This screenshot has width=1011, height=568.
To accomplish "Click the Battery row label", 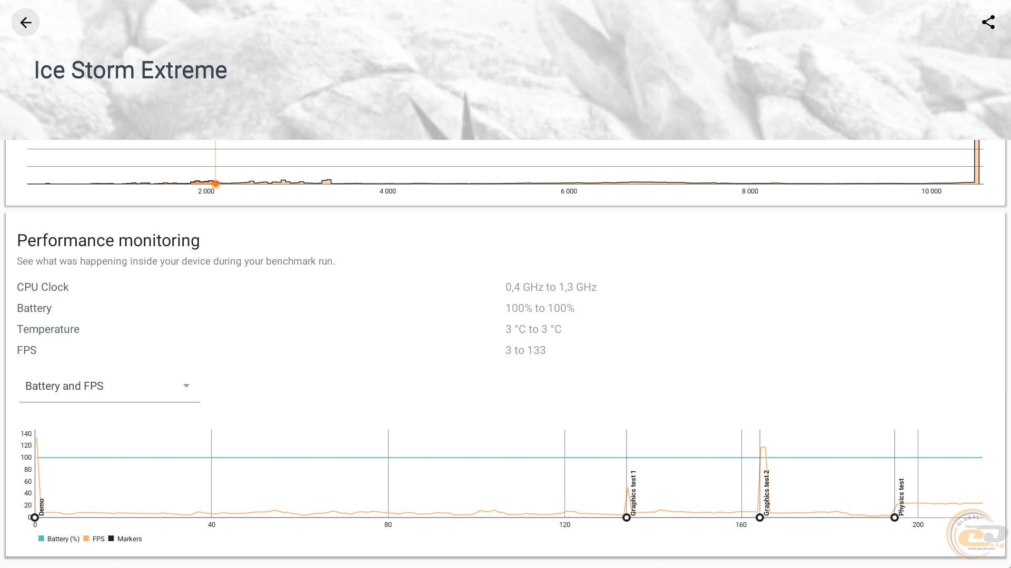I will click(34, 308).
